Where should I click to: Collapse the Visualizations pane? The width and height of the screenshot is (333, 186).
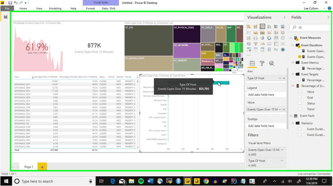[284, 18]
